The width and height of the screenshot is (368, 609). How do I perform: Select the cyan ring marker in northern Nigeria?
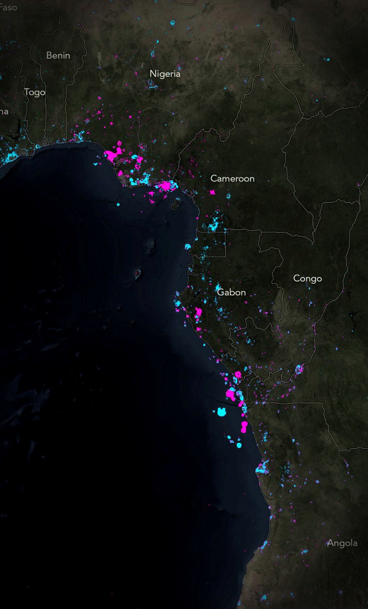[172, 23]
